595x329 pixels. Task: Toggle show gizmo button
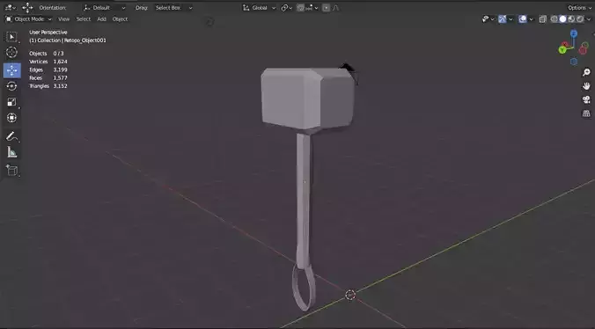(502, 19)
